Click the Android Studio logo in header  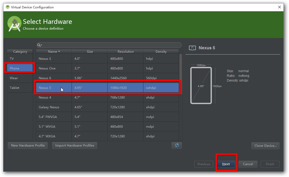[x=14, y=24]
